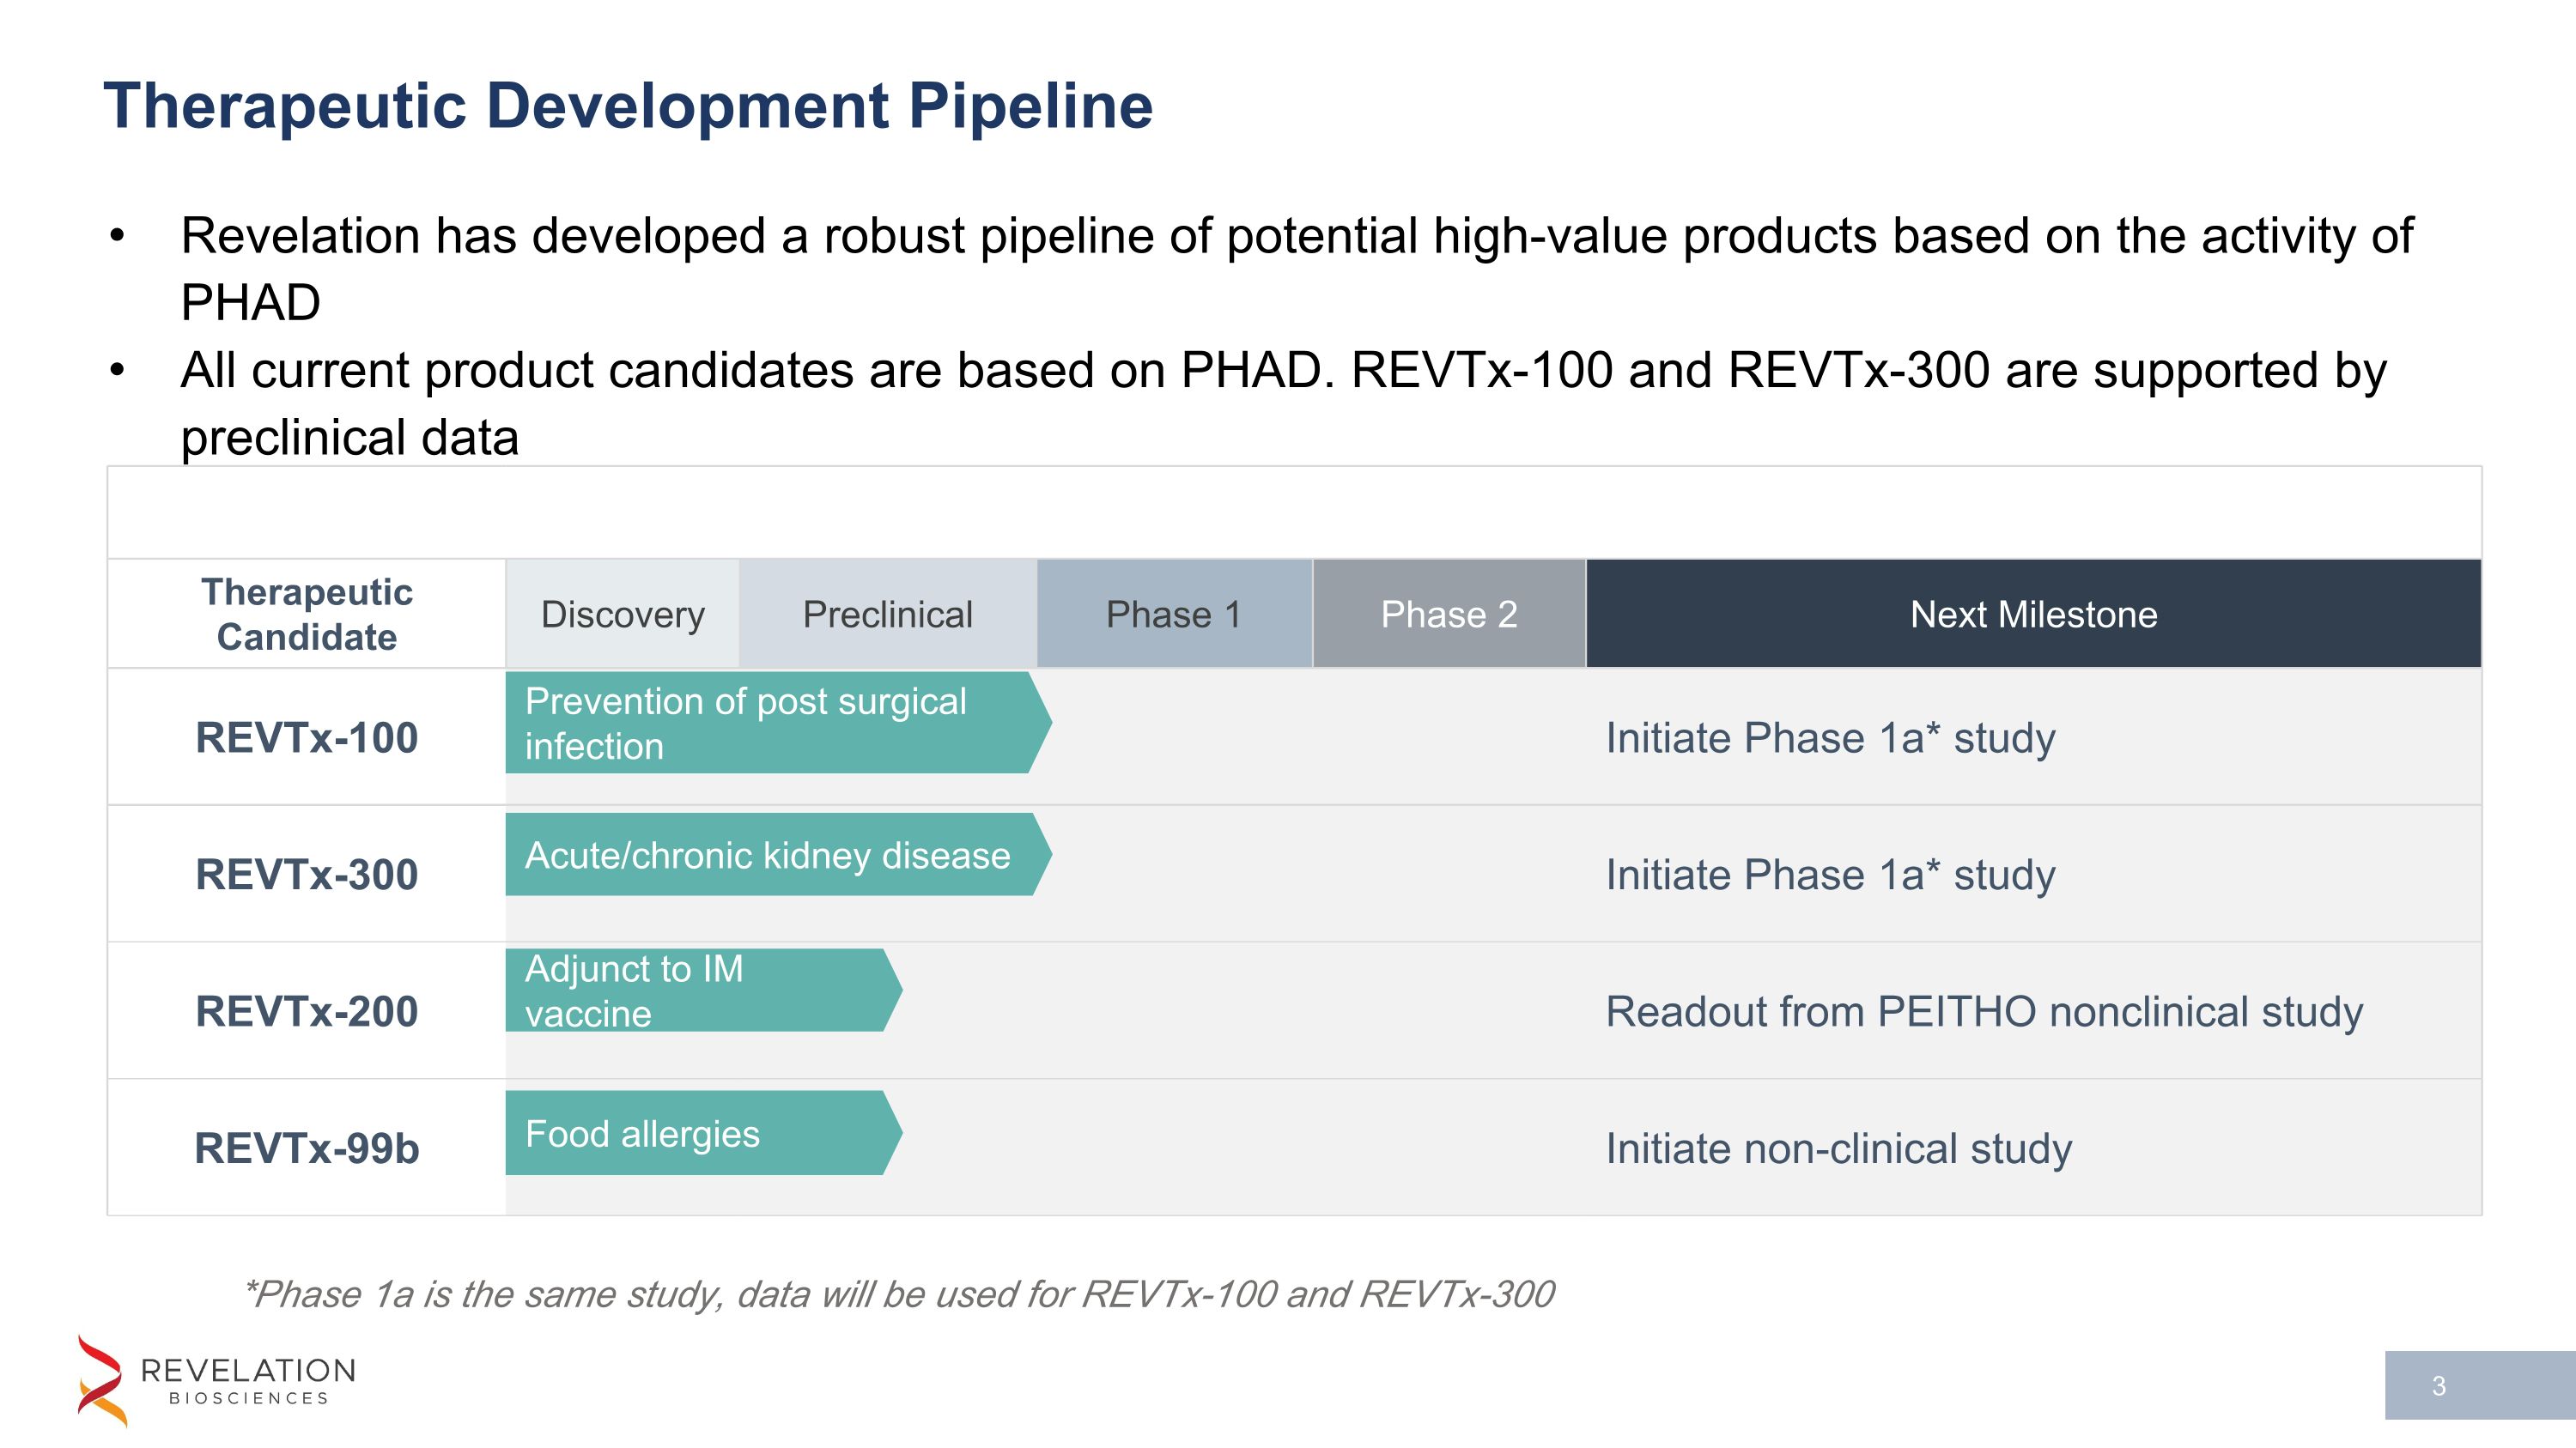The height and width of the screenshot is (1448, 2576).
Task: Click the Phase 2 column header
Action: point(1448,614)
